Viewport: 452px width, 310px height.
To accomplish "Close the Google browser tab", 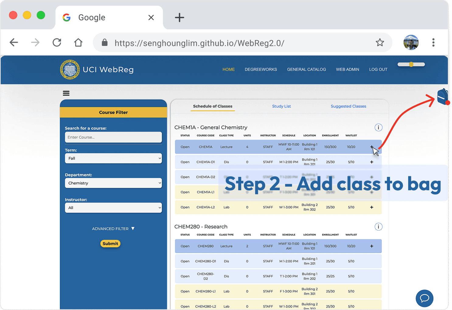I will click(x=151, y=17).
